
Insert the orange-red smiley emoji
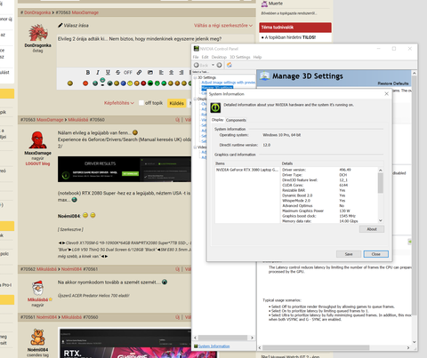85,84
